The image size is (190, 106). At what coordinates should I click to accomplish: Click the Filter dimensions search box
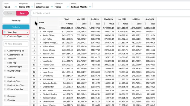click(16, 44)
